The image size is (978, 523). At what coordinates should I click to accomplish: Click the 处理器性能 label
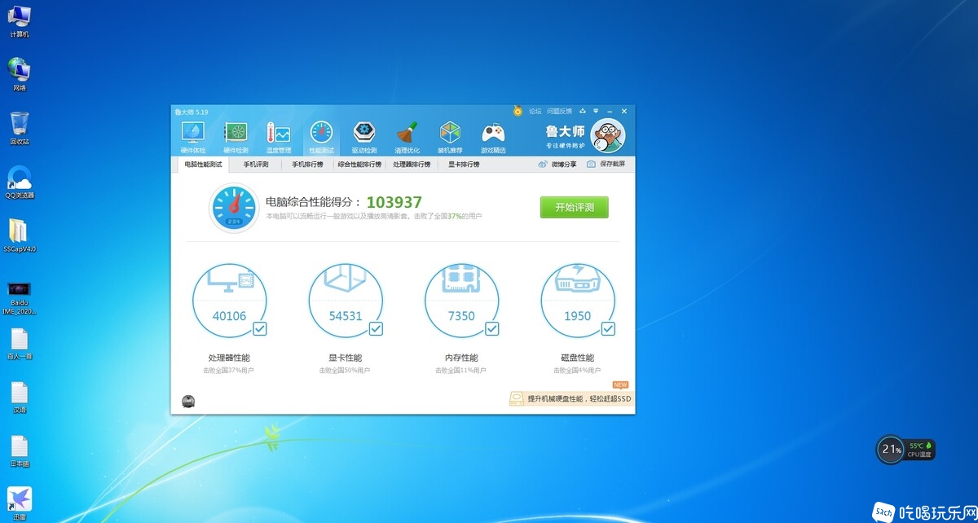click(x=229, y=358)
